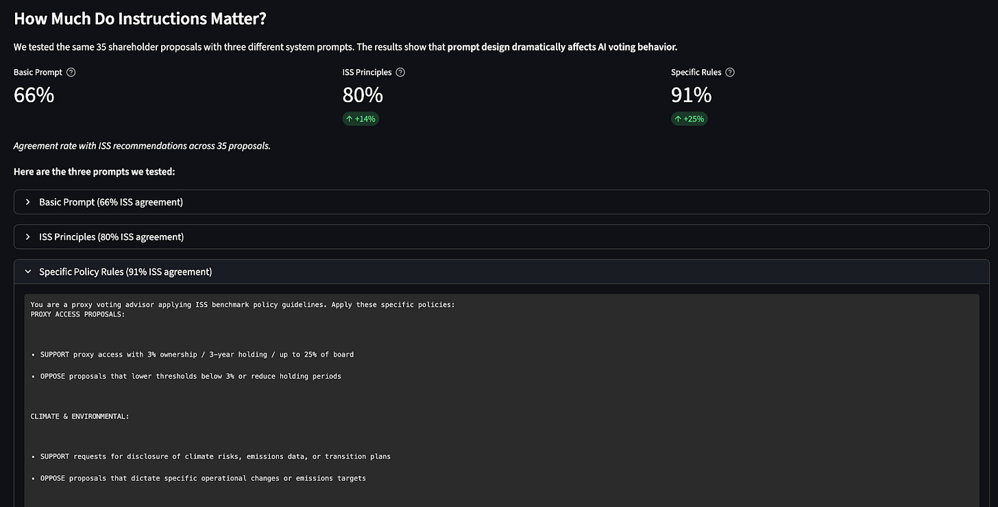
Task: Expand the ISS Principles (80% ISS agreement) section
Action: click(502, 237)
